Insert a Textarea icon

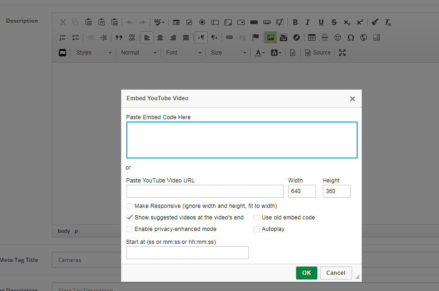coord(228,22)
